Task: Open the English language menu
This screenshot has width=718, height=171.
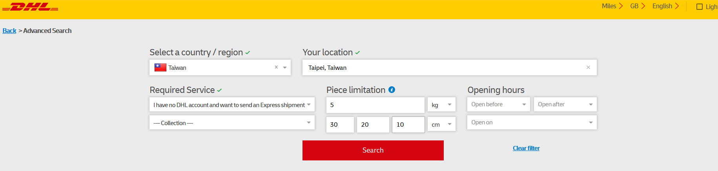Action: click(665, 6)
